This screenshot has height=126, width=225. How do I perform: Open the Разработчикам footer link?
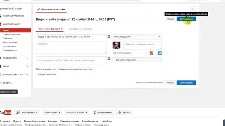(90, 121)
